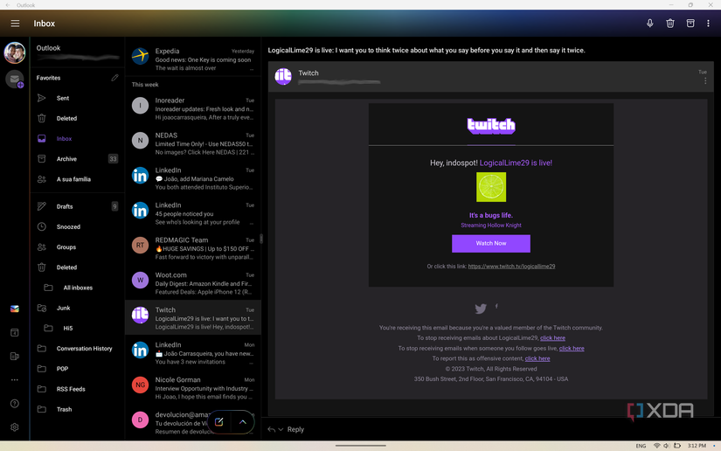
Task: Open the Conversation History folder
Action: (x=78, y=348)
